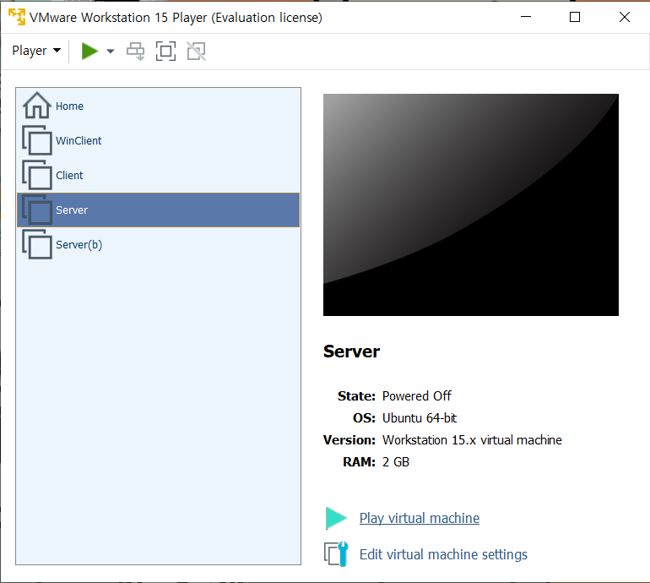Enter full screen mode icon
Screen dimensions: 650x583
click(165, 51)
